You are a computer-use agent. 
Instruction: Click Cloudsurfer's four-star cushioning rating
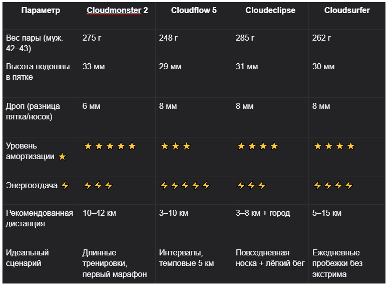(334, 146)
